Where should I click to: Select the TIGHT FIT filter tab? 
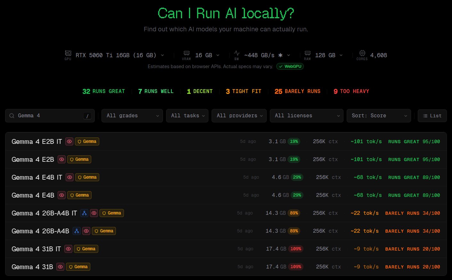click(243, 91)
